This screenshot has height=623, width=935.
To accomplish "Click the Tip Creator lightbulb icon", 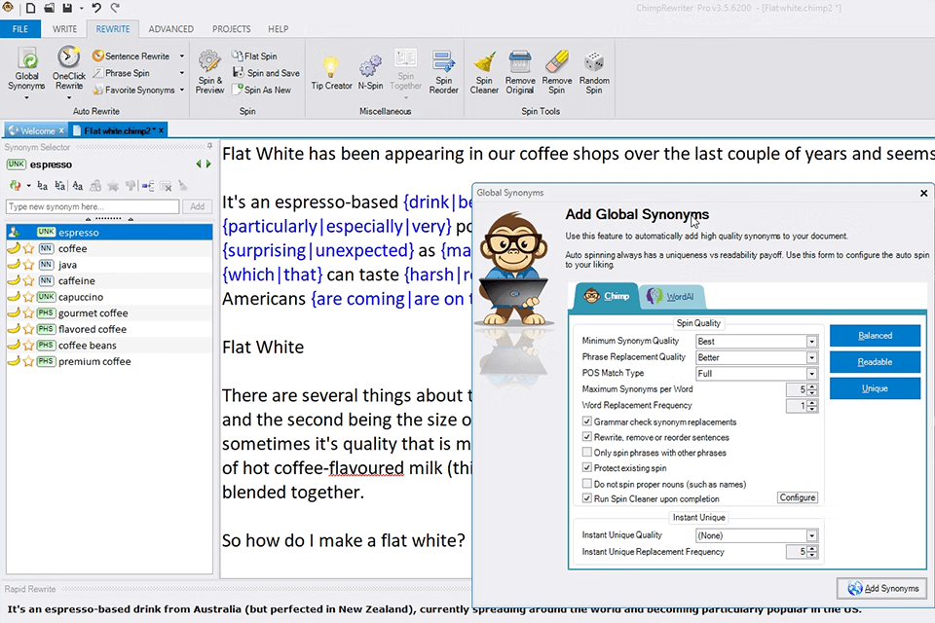I will click(x=331, y=72).
